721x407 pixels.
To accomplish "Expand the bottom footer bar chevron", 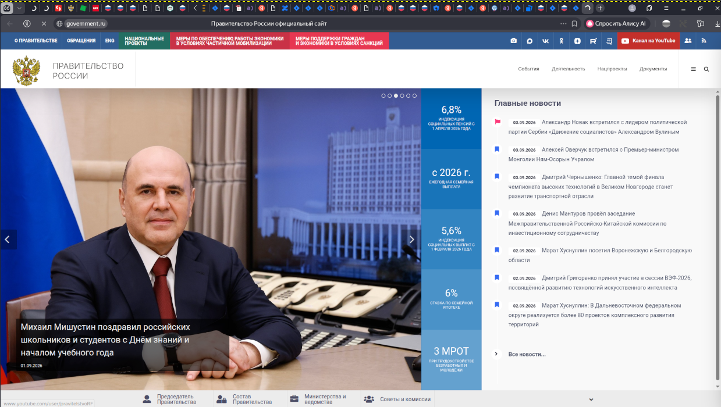I will coord(591,399).
